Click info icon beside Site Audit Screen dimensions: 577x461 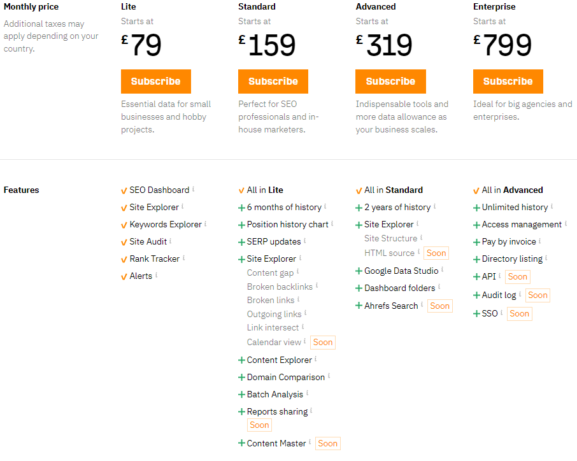171,241
